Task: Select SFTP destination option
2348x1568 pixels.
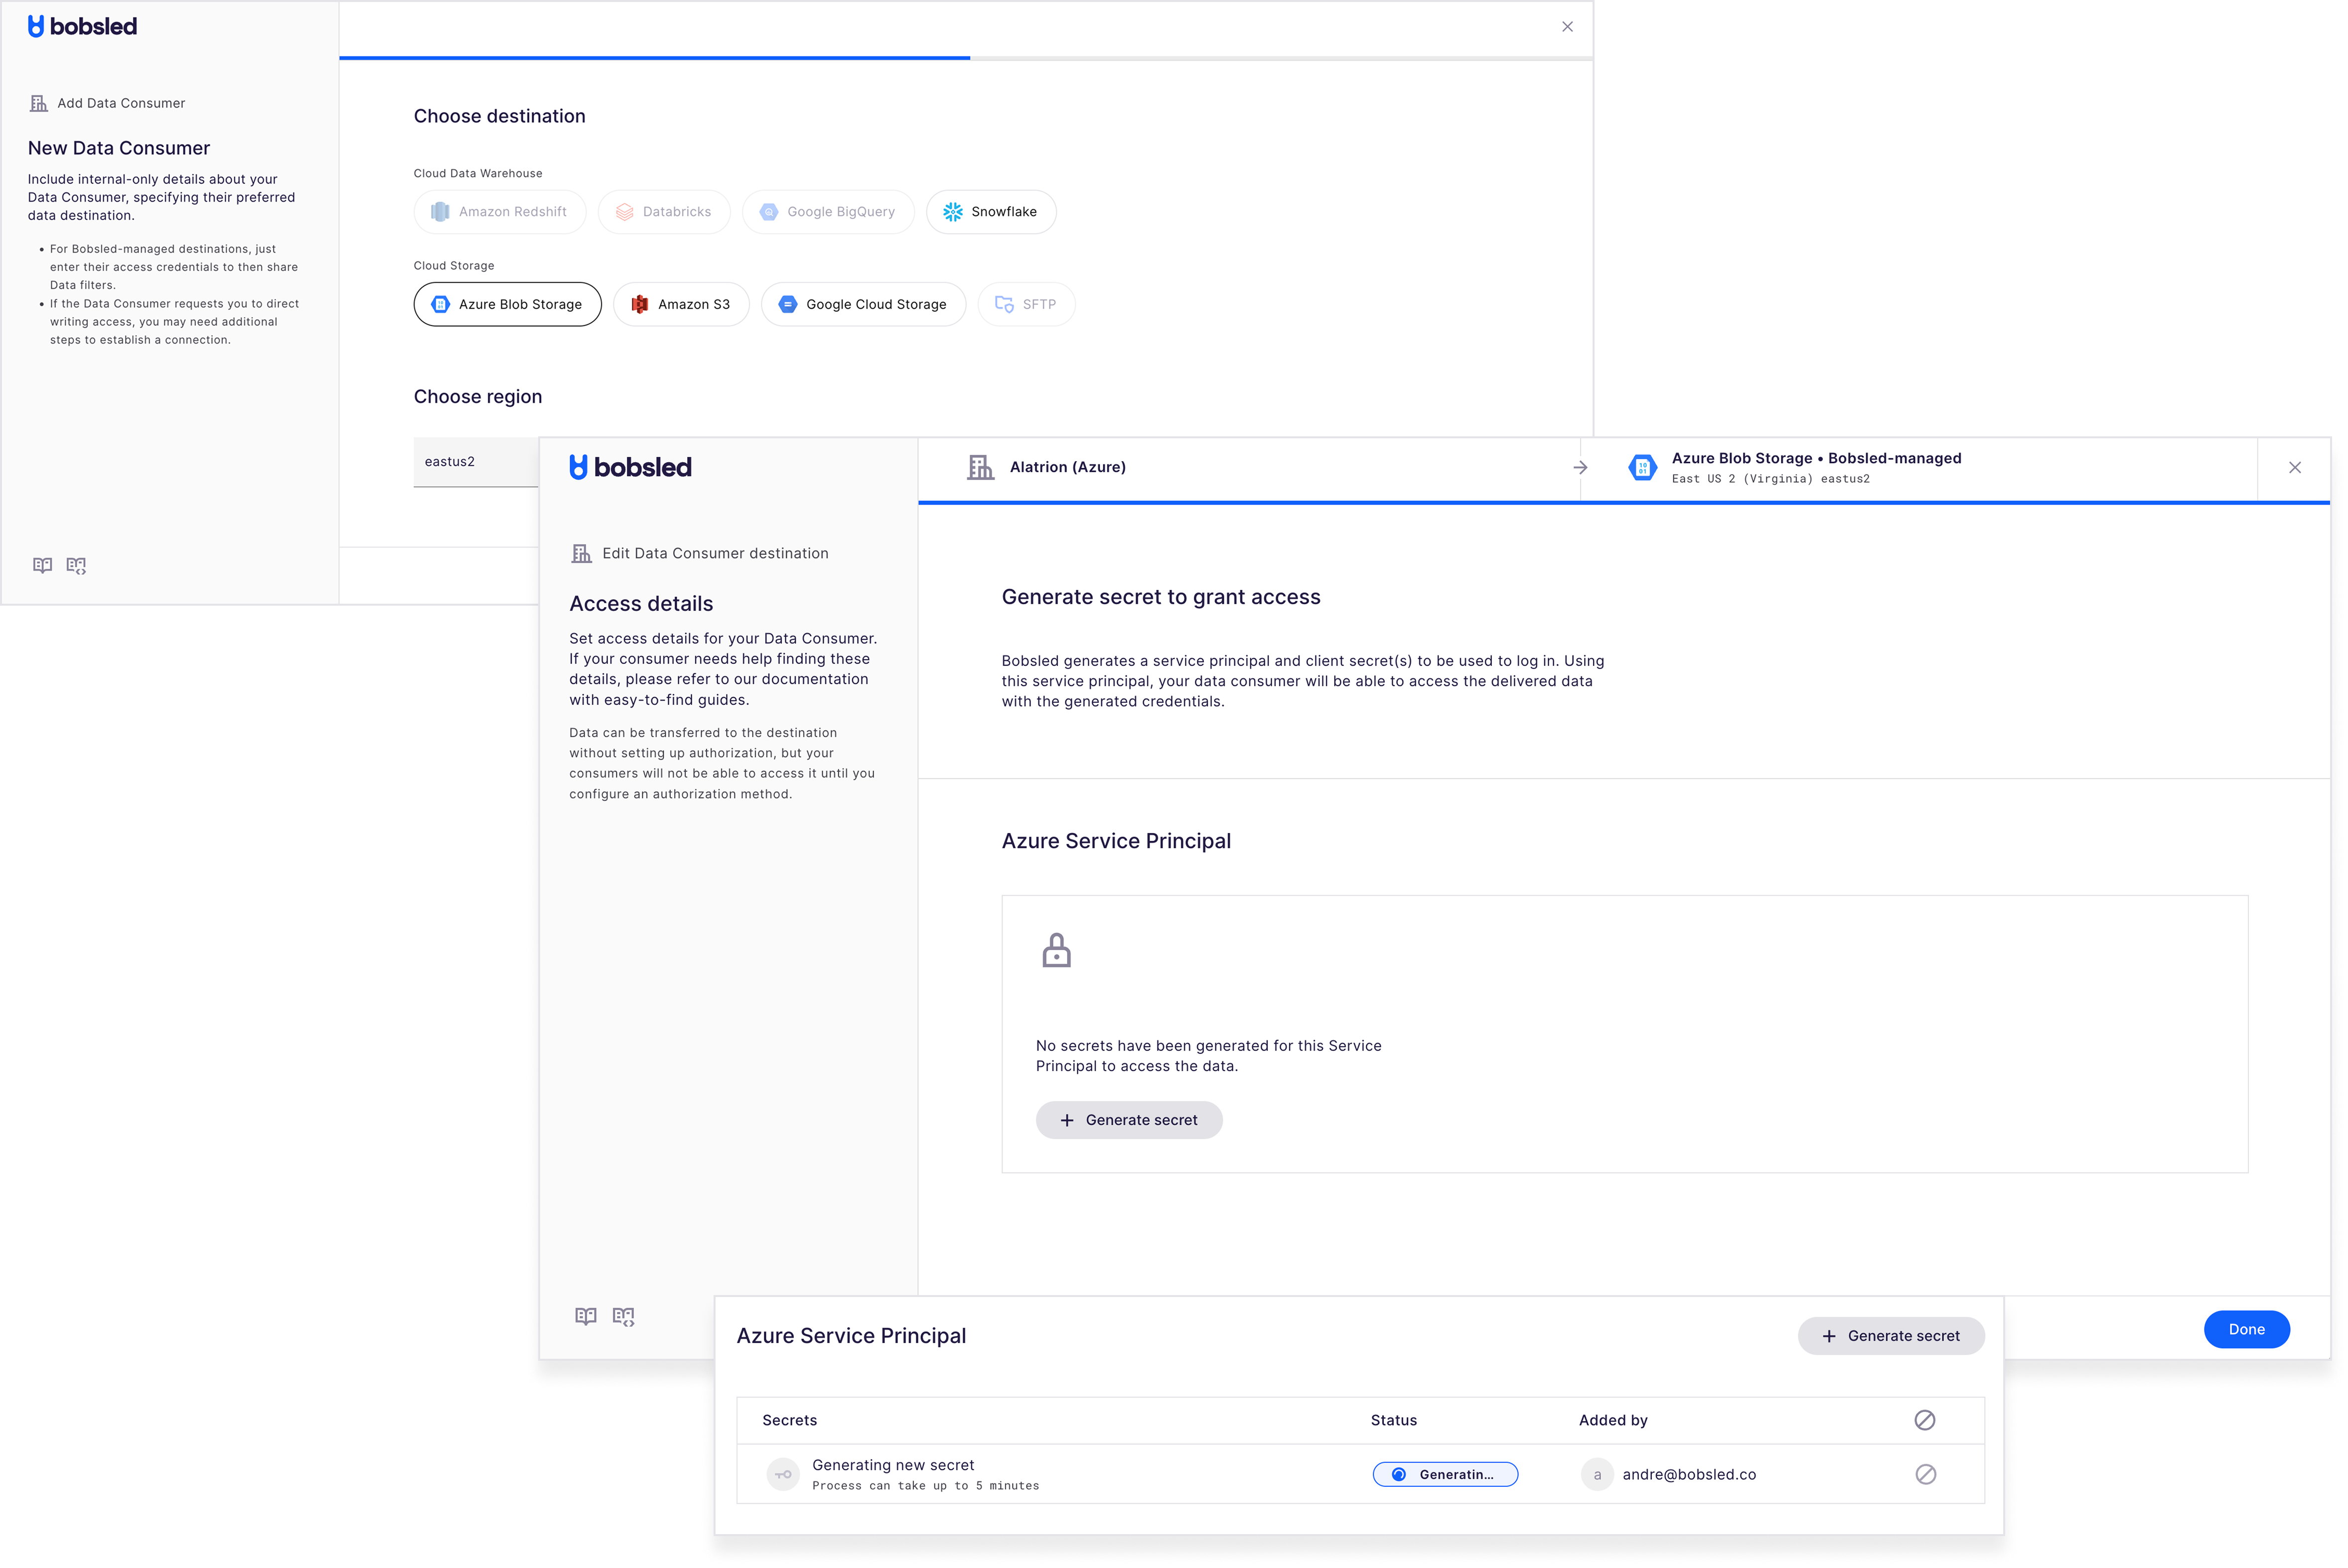Action: pos(1027,304)
